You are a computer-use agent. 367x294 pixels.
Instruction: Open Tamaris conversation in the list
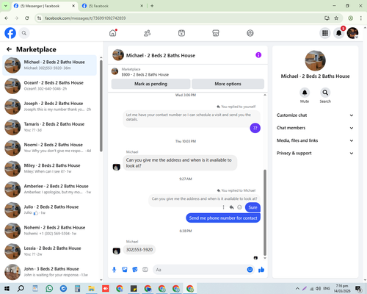click(50, 127)
